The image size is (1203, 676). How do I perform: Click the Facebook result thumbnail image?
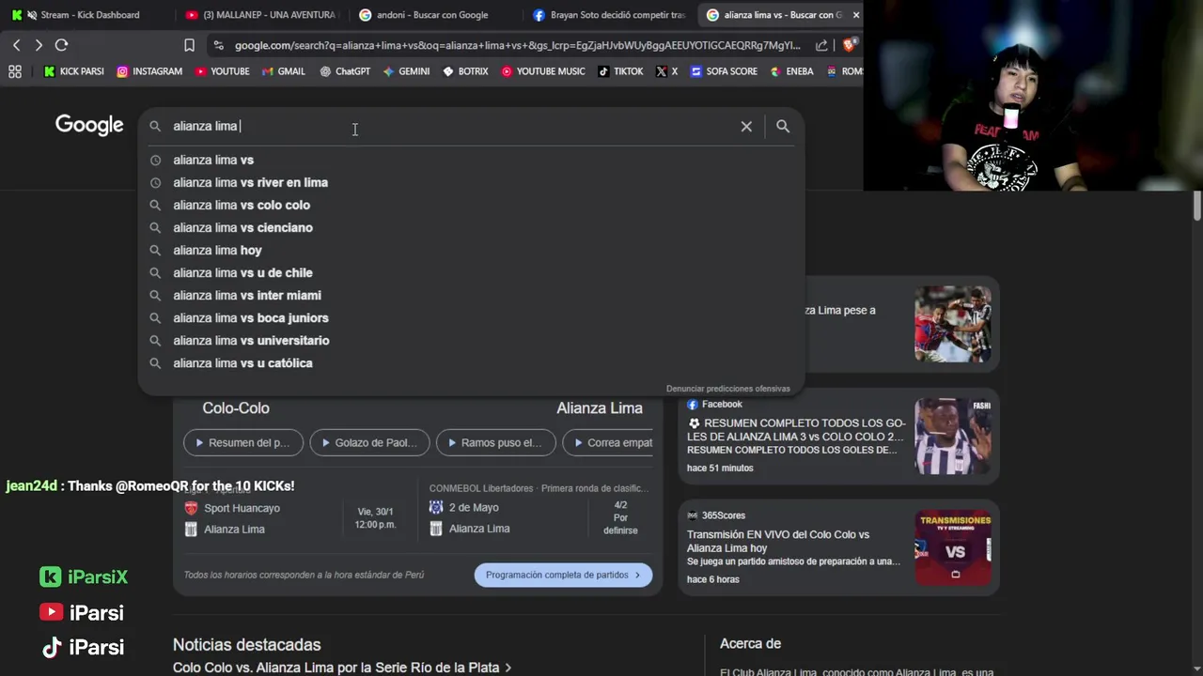click(x=953, y=437)
